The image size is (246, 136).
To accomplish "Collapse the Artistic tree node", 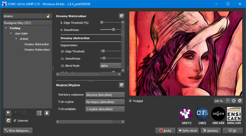I will [x=16, y=39].
